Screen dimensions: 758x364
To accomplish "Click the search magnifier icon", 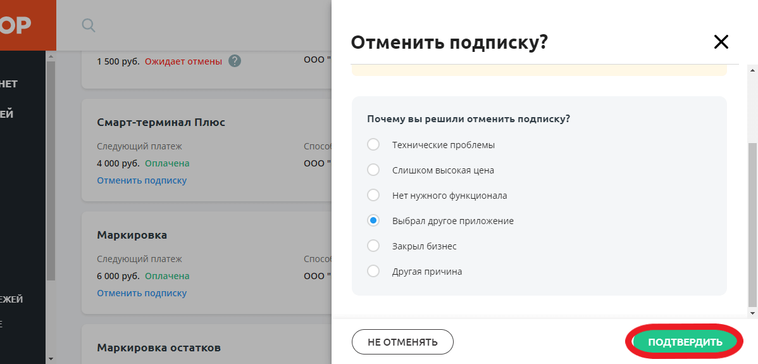I will pyautogui.click(x=89, y=25).
